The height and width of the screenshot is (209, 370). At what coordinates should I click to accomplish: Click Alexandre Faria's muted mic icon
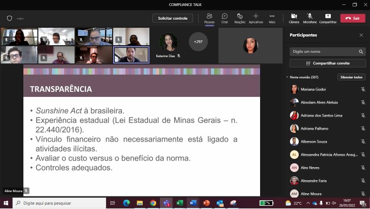pyautogui.click(x=363, y=181)
